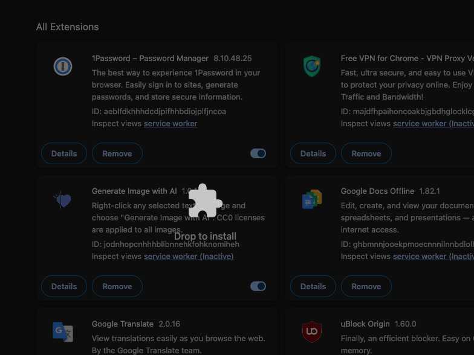Click the uBlock Origin shield icon
This screenshot has width=474, height=355.
tap(312, 332)
